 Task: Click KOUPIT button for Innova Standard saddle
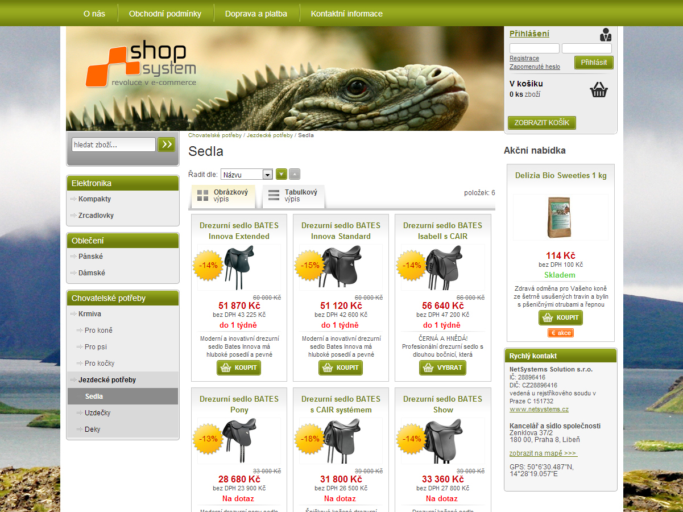click(x=341, y=368)
